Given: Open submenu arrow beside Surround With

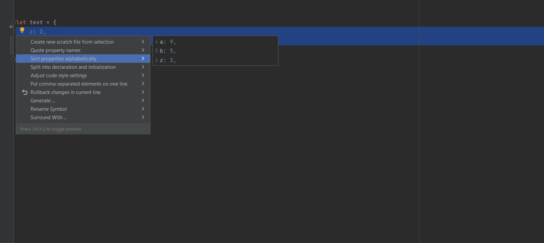Looking at the screenshot, I should pyautogui.click(x=143, y=117).
